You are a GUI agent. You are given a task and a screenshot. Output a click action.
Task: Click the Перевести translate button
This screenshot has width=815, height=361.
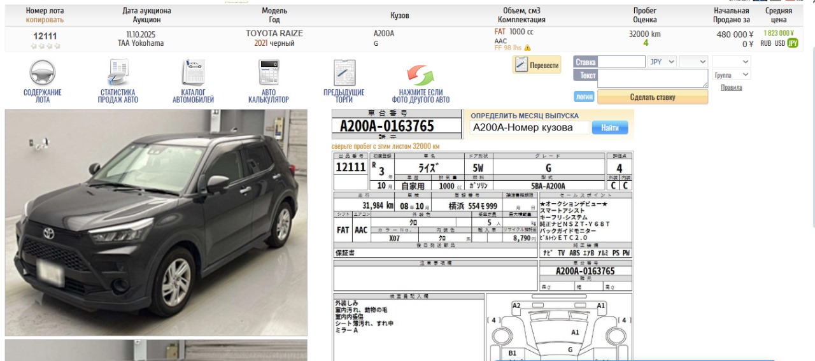click(x=537, y=65)
